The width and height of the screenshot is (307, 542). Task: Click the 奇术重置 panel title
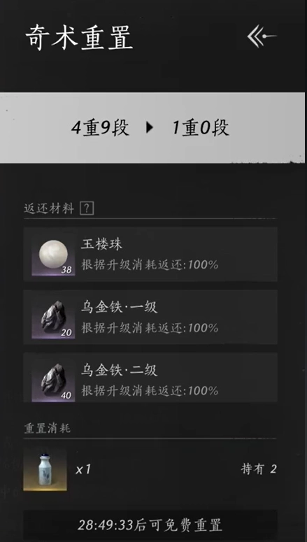(79, 37)
